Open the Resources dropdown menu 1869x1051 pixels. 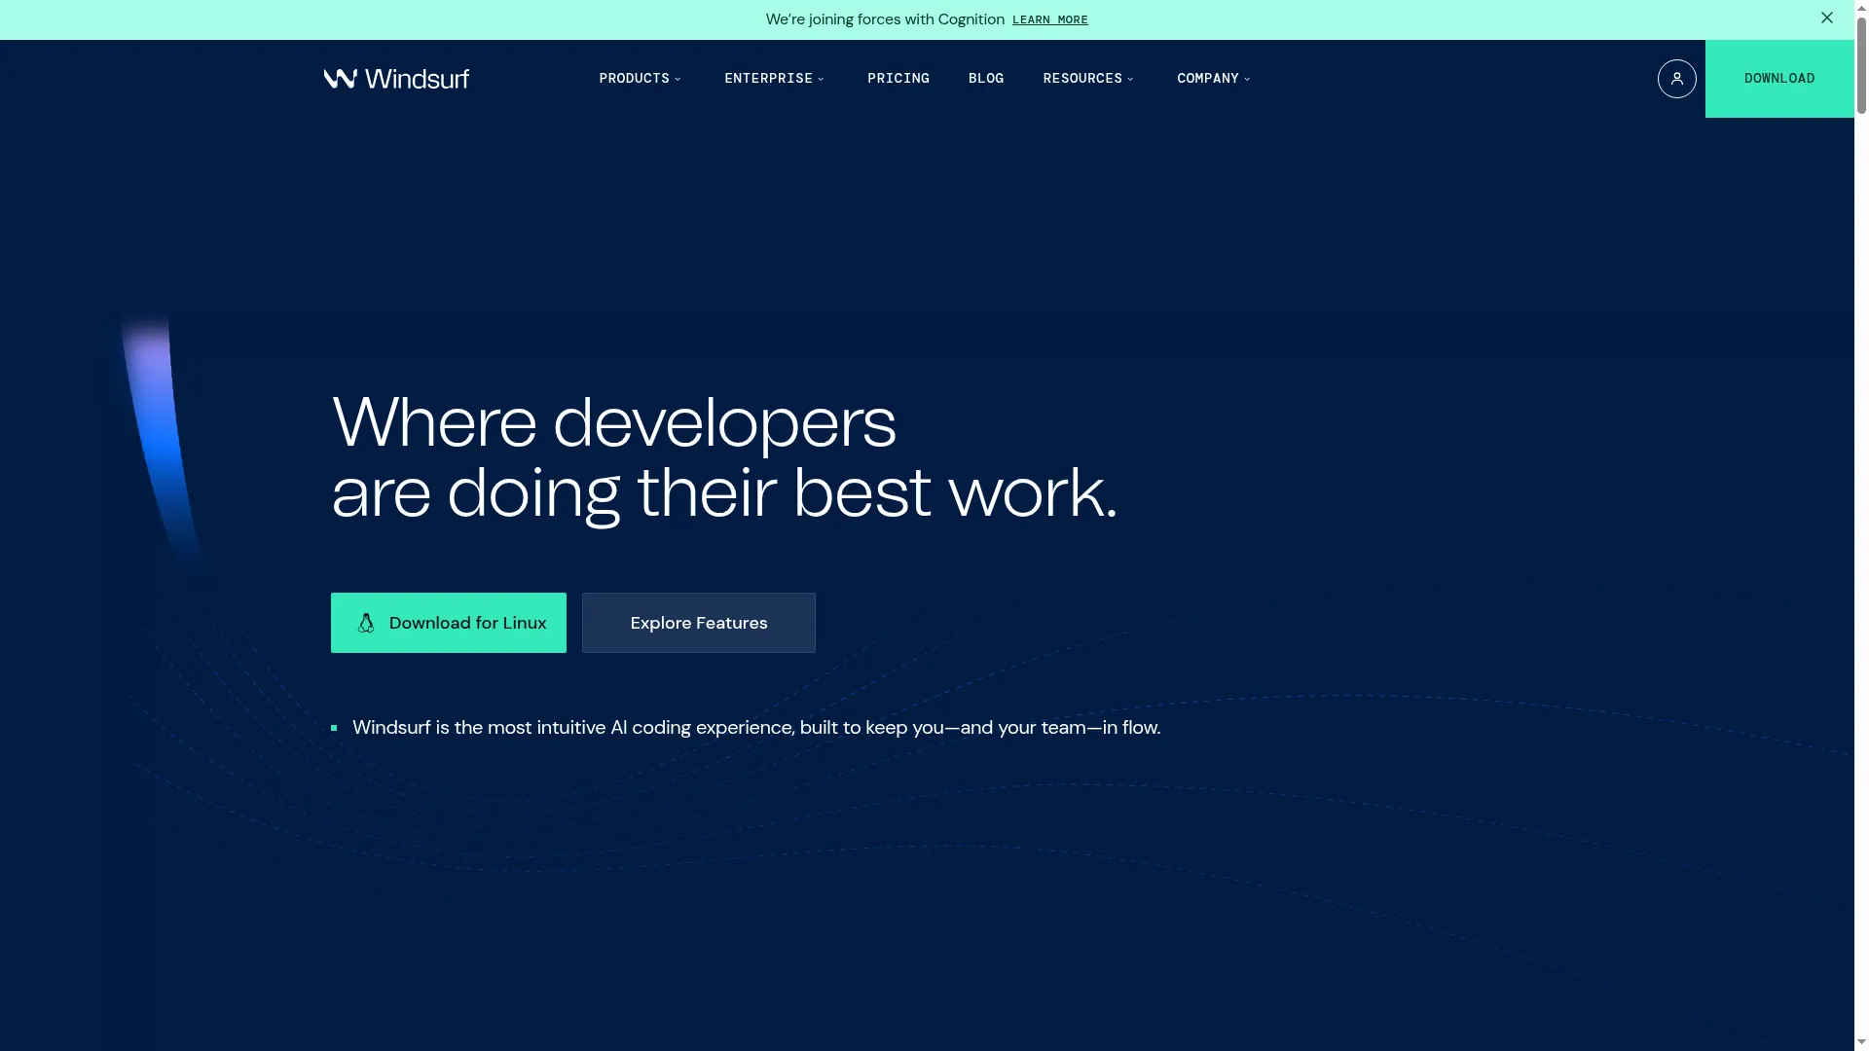[x=1087, y=79]
